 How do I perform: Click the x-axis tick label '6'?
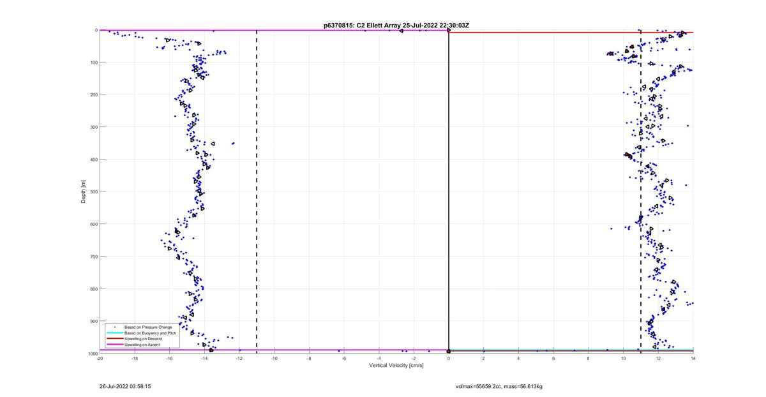click(553, 359)
